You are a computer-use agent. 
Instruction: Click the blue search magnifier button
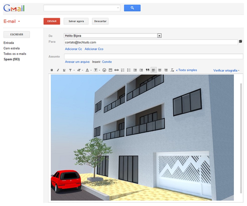132,8
